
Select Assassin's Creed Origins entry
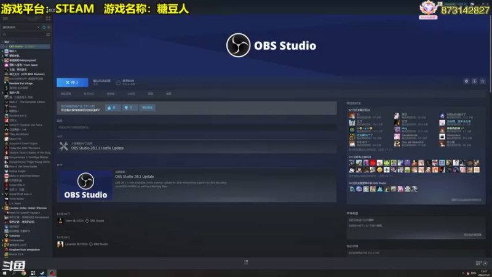(23, 143)
